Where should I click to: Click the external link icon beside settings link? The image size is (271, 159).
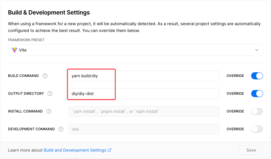(109, 150)
